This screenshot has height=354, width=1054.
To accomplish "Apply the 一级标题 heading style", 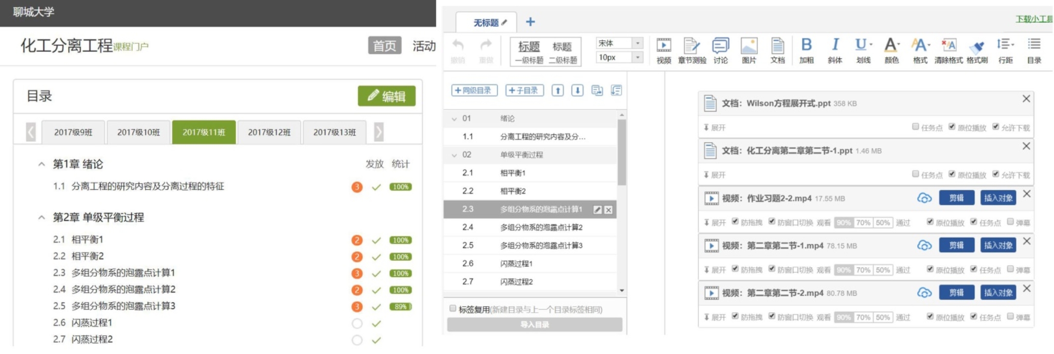I will click(529, 52).
